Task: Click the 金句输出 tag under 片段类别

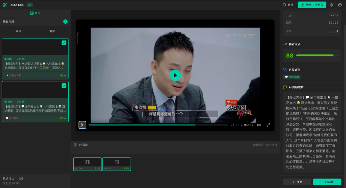Action: pos(292,77)
